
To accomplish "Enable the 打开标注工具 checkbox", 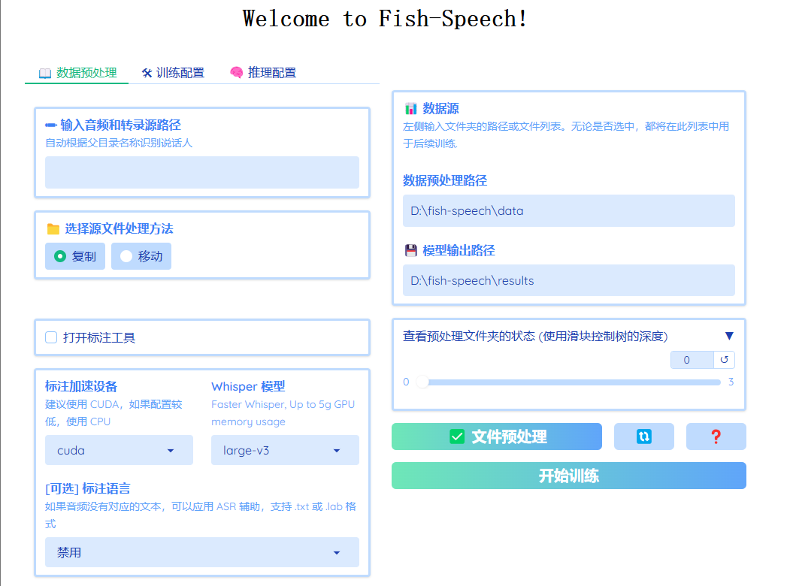I will click(x=51, y=337).
